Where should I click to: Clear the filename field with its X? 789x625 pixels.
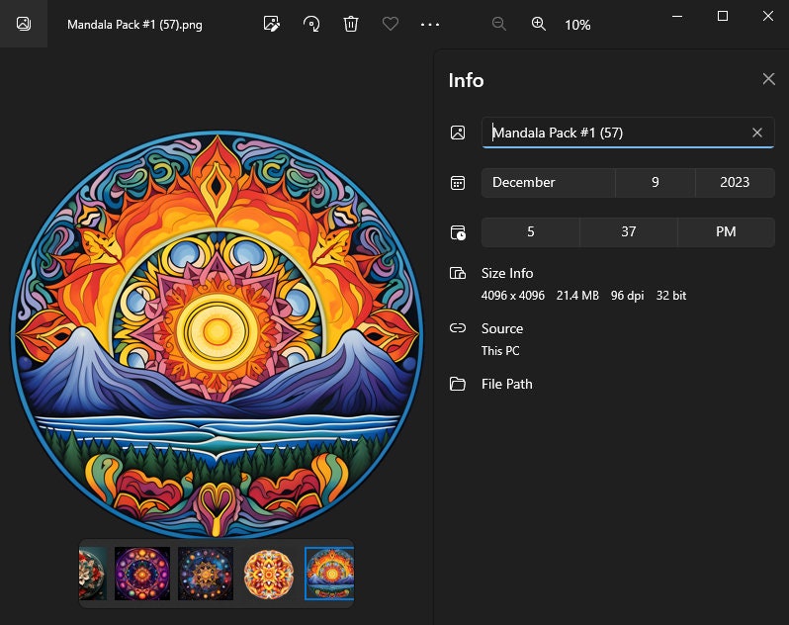click(x=756, y=133)
